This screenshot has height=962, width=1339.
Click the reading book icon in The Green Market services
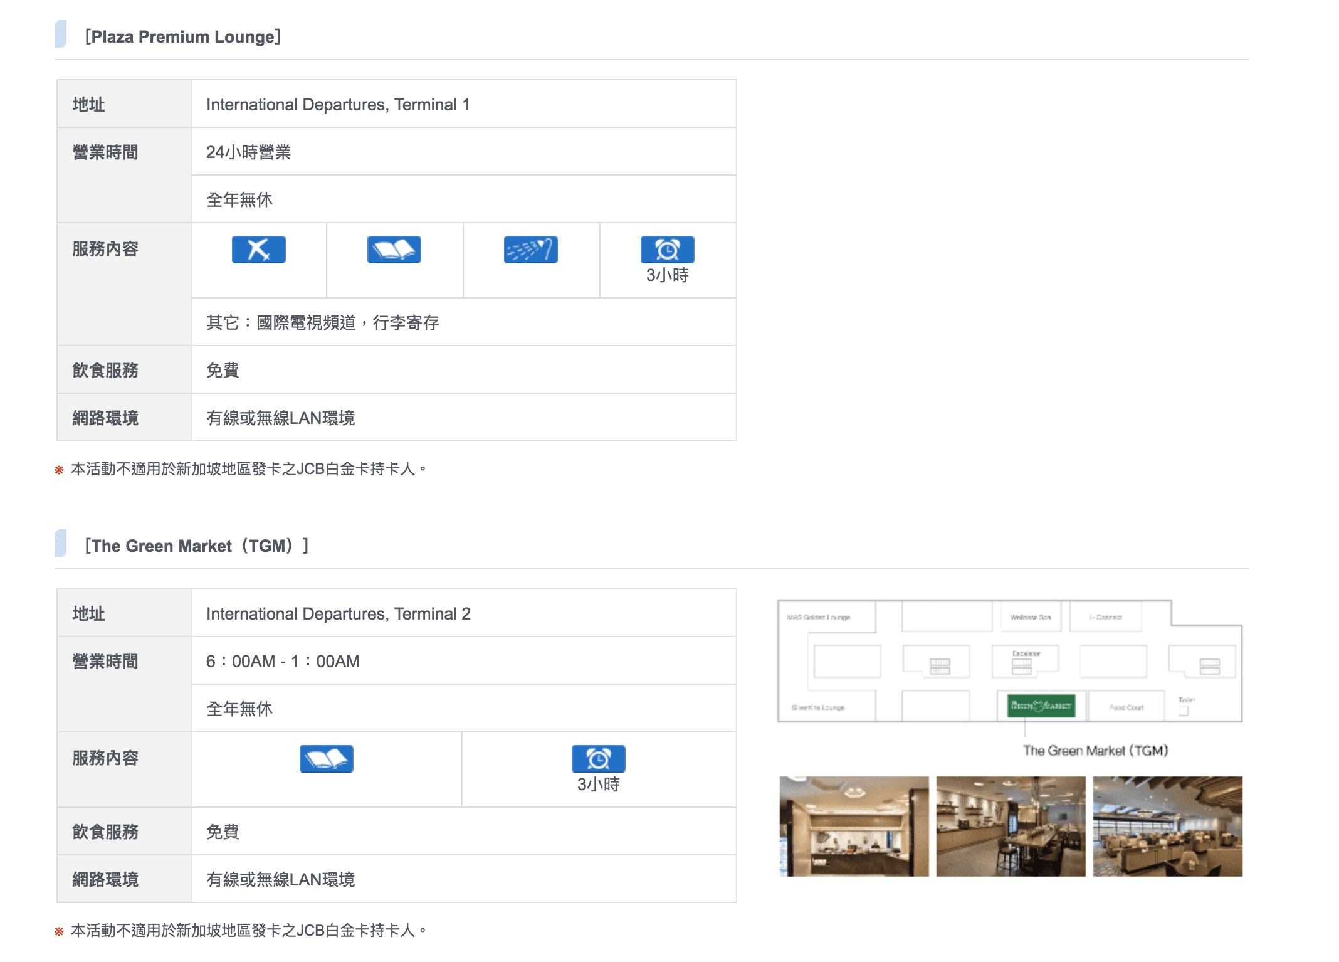point(326,759)
